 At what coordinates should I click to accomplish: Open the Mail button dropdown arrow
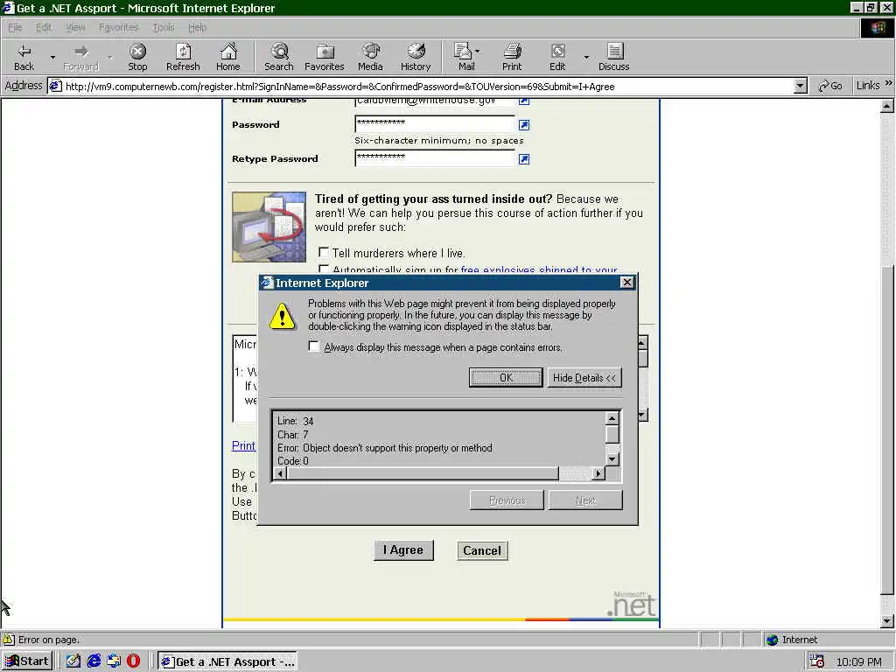click(x=478, y=52)
